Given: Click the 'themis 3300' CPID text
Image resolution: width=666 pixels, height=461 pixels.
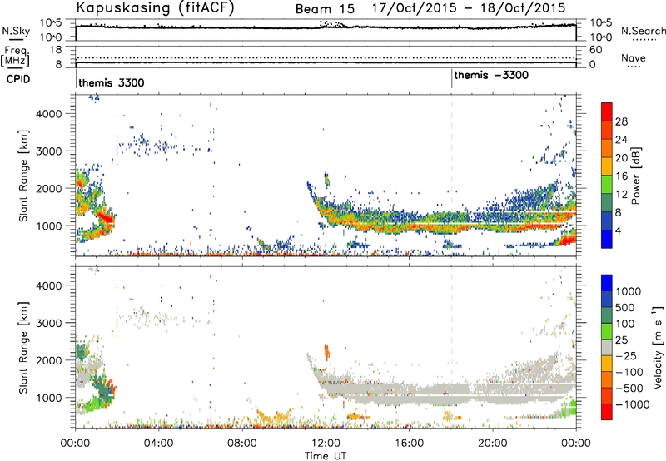Looking at the screenshot, I should pos(112,82).
